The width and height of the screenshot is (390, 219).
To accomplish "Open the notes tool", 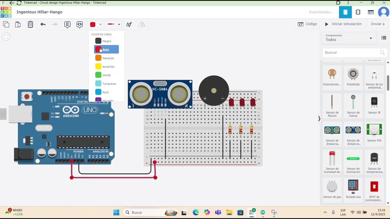I will [67, 24].
